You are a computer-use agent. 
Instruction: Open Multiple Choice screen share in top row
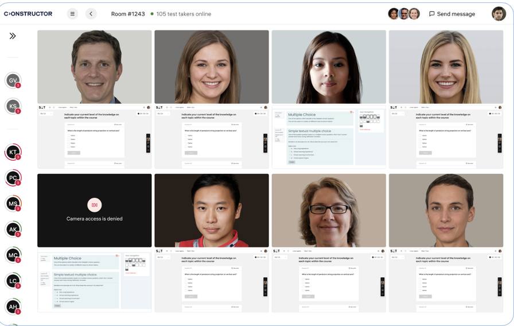tap(329, 137)
